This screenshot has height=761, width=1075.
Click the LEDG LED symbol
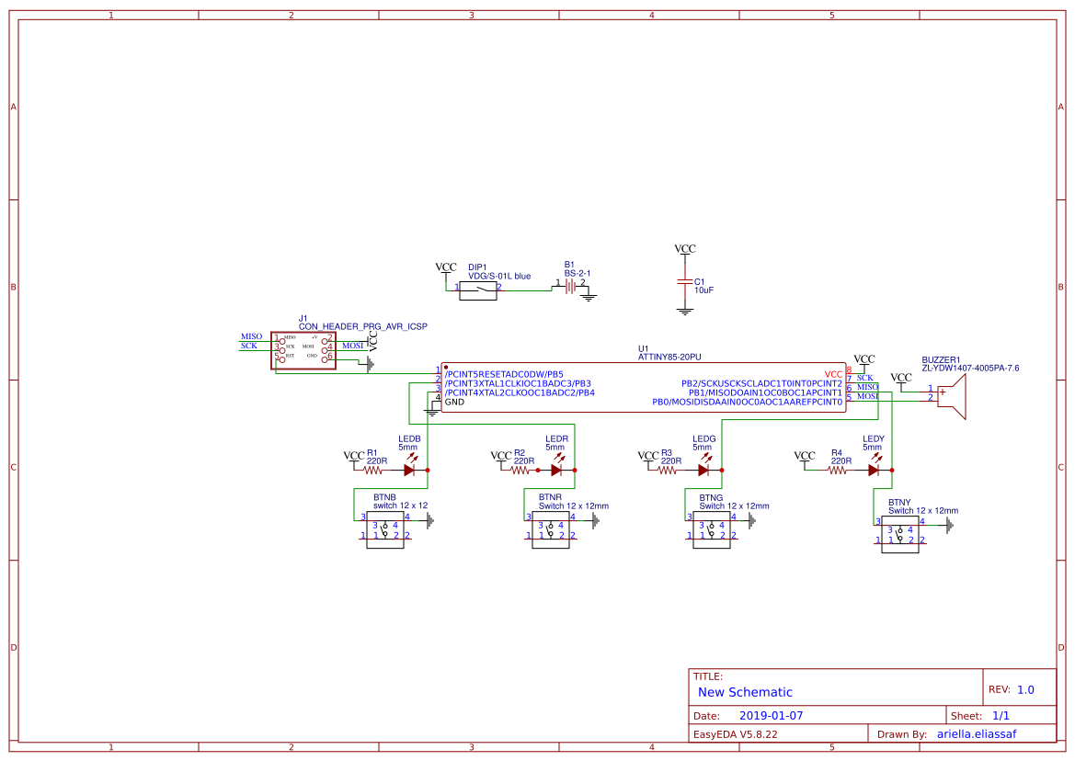(x=703, y=470)
